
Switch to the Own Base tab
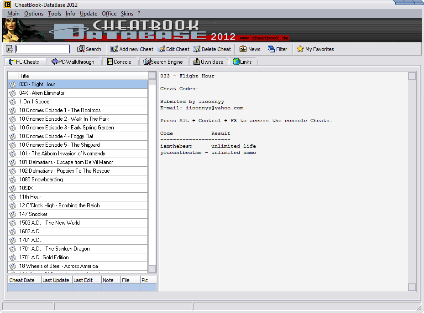pos(209,62)
